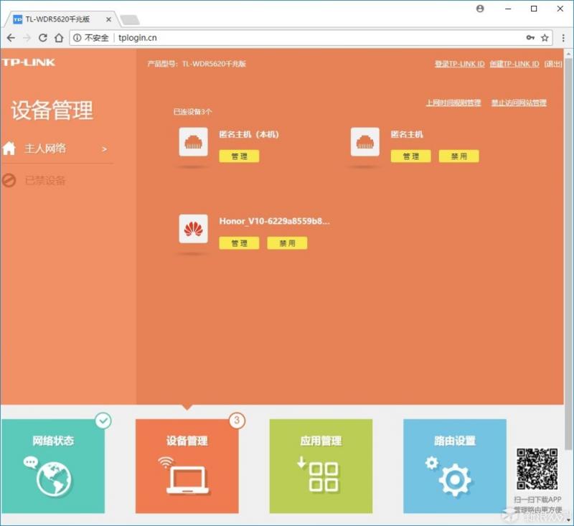Expand 主人网络 with the chevron arrow

tap(104, 149)
